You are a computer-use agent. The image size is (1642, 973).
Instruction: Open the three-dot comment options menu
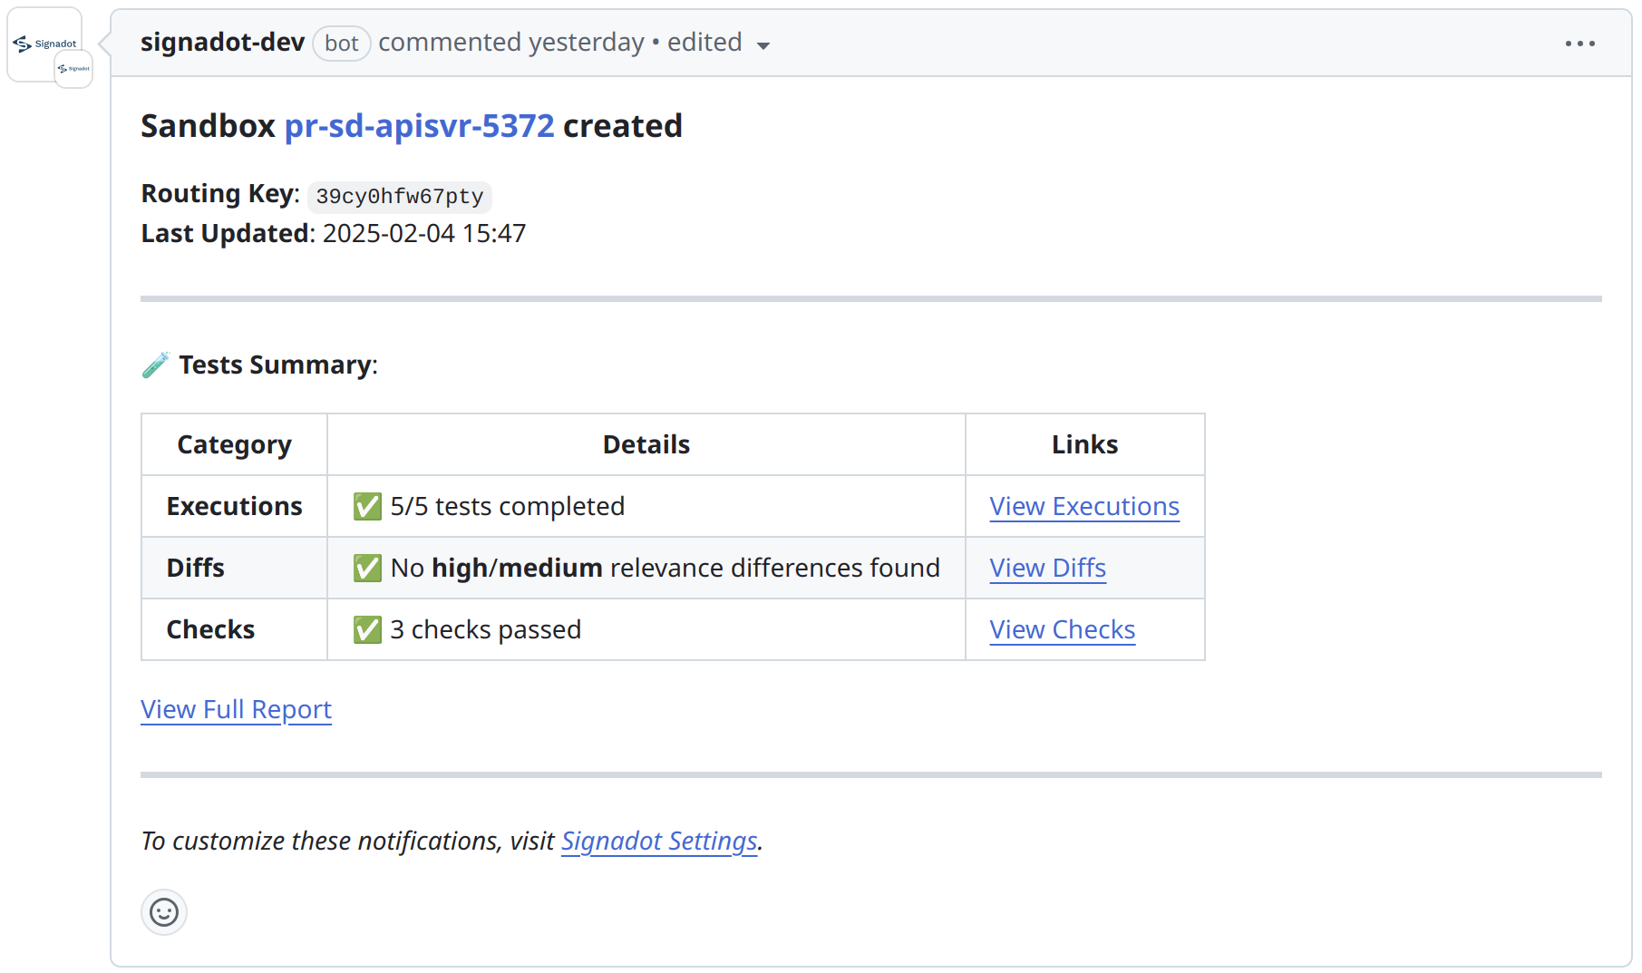point(1579,44)
